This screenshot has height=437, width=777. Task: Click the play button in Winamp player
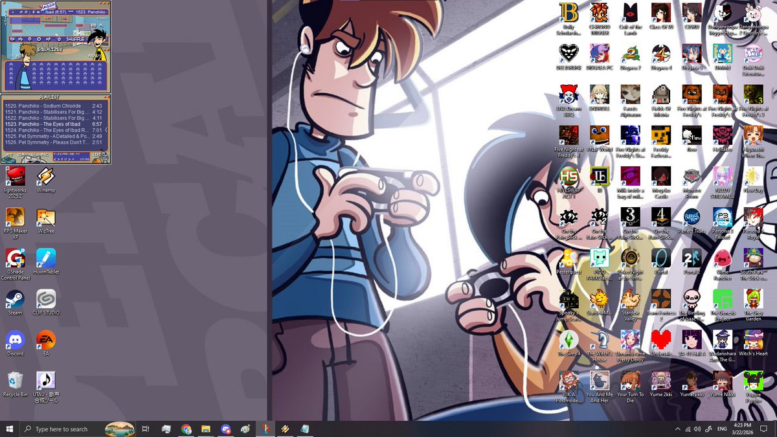(21, 39)
